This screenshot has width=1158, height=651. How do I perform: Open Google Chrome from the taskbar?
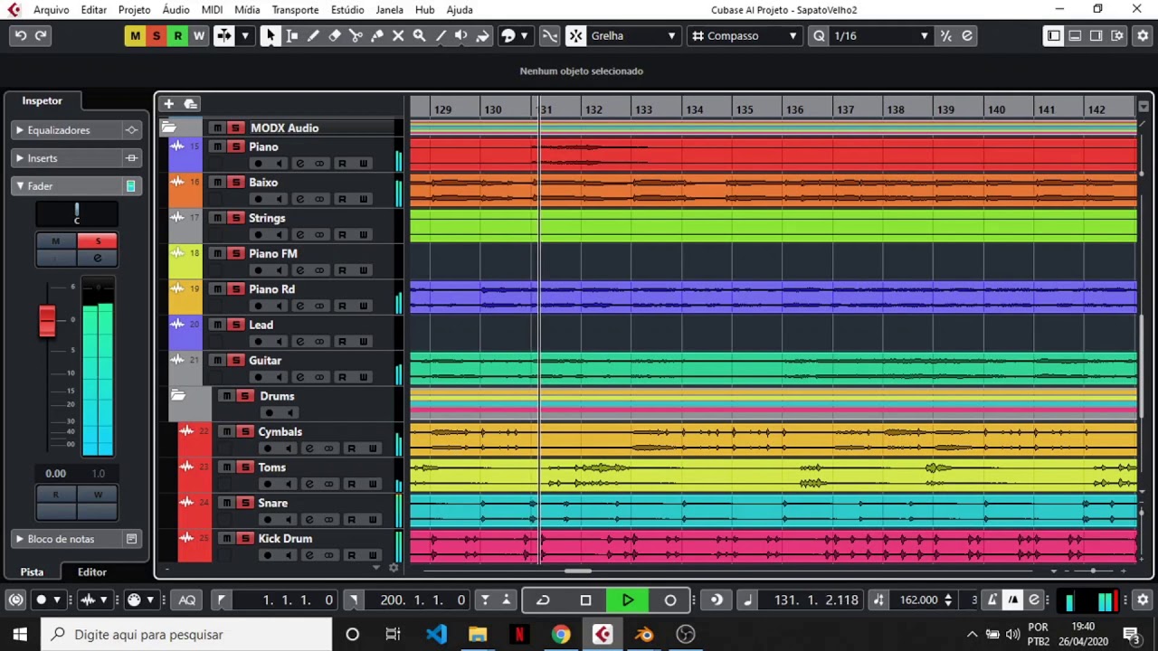click(x=561, y=635)
